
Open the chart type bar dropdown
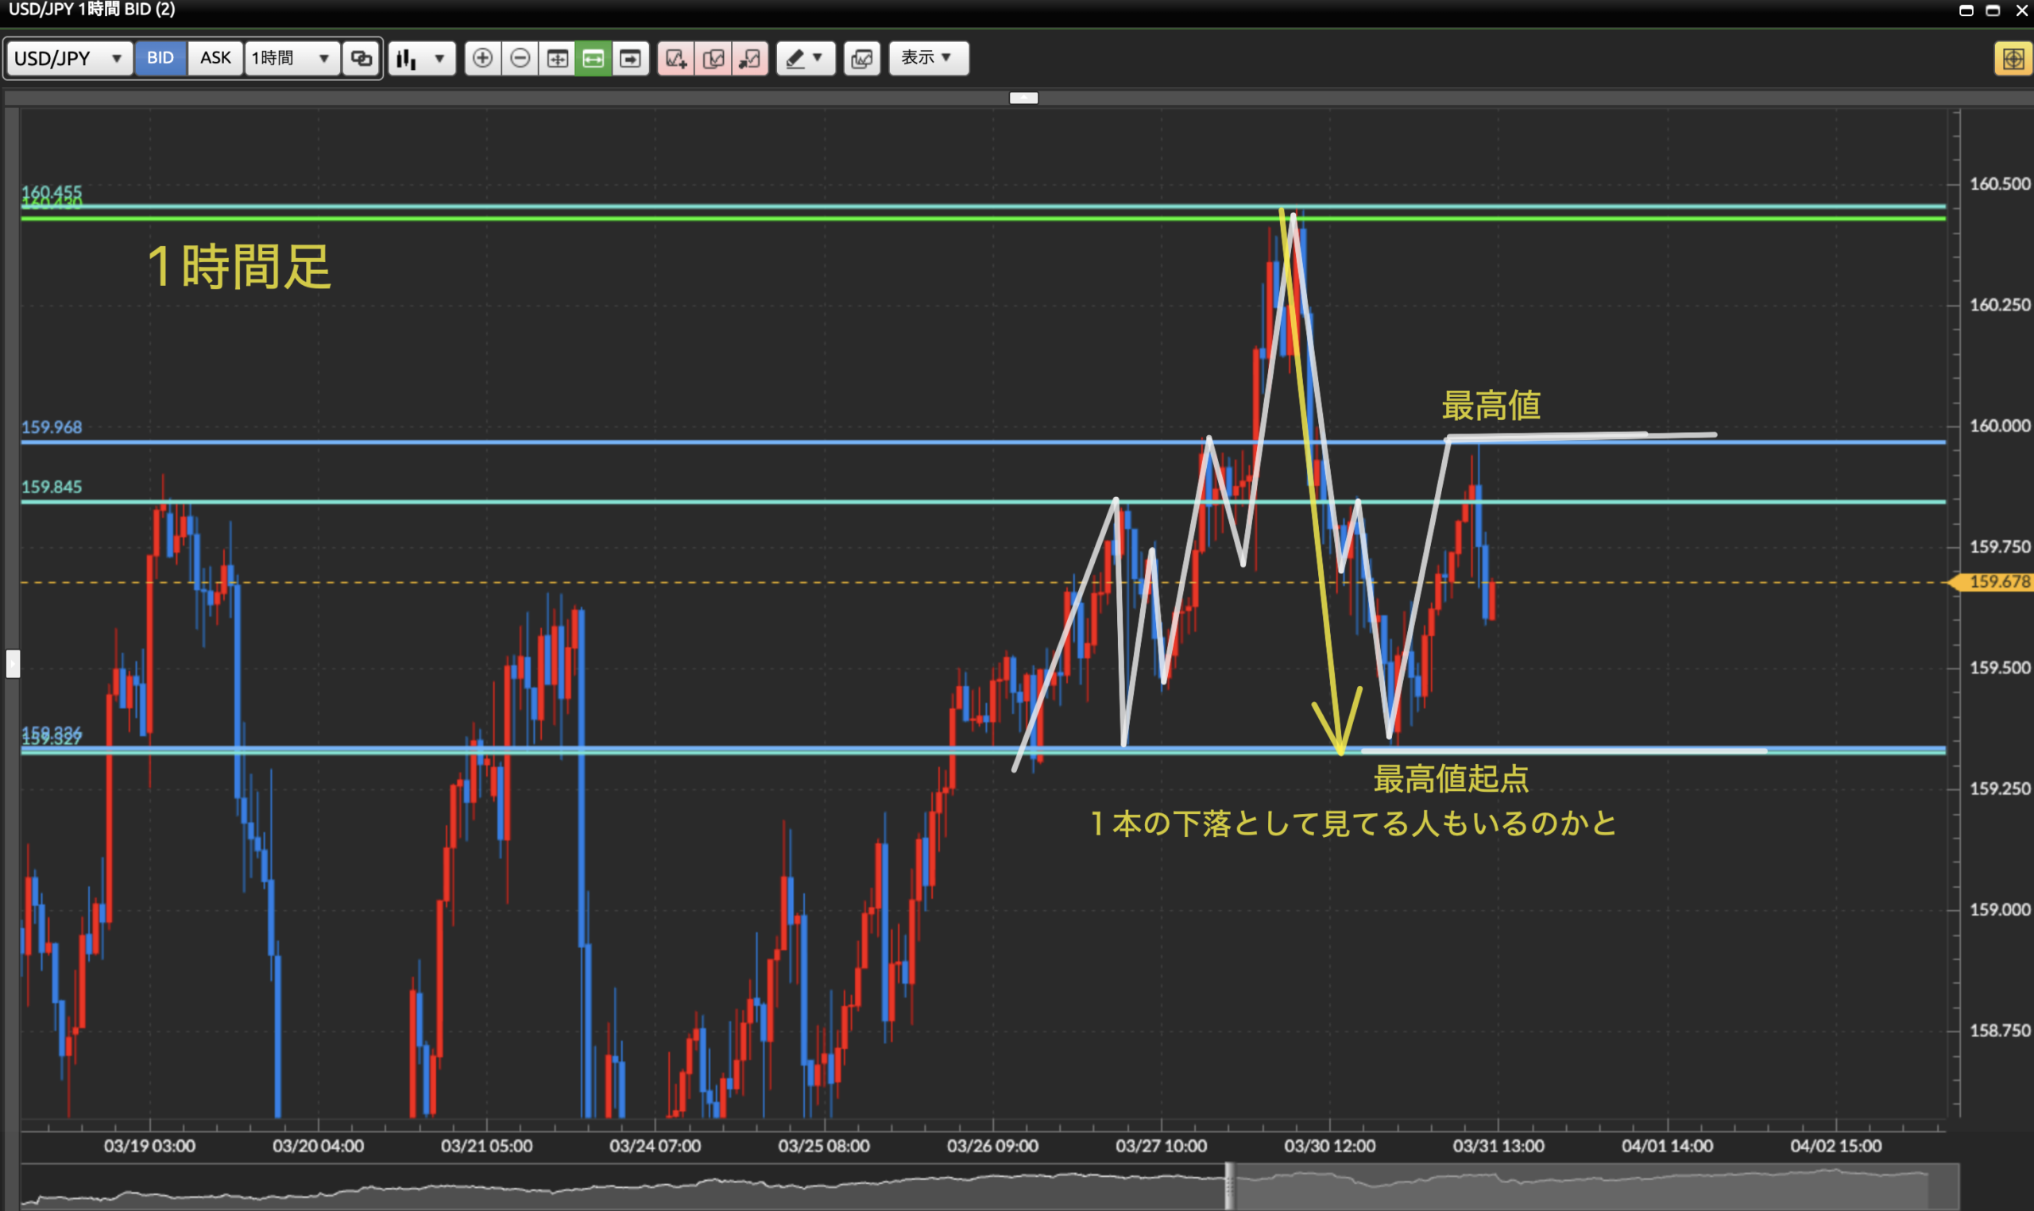pyautogui.click(x=421, y=58)
